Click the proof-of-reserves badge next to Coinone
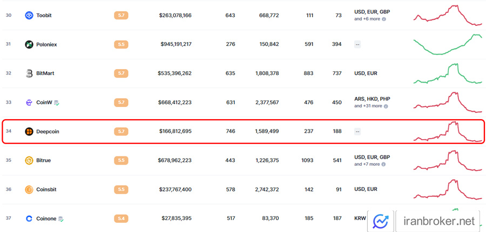Image resolution: width=486 pixels, height=232 pixels. pyautogui.click(x=60, y=219)
